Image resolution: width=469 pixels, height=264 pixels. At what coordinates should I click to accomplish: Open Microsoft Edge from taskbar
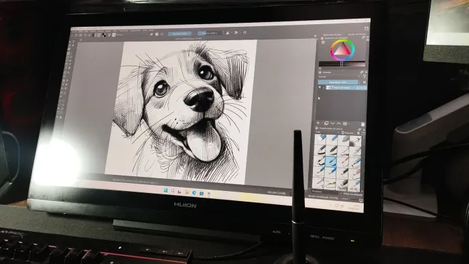[194, 192]
